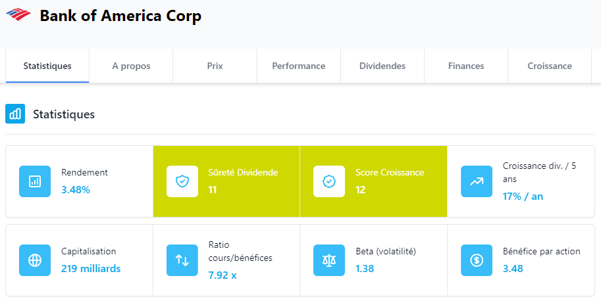Click the Rendement chart icon
Screen dimensions: 601x303
35,181
